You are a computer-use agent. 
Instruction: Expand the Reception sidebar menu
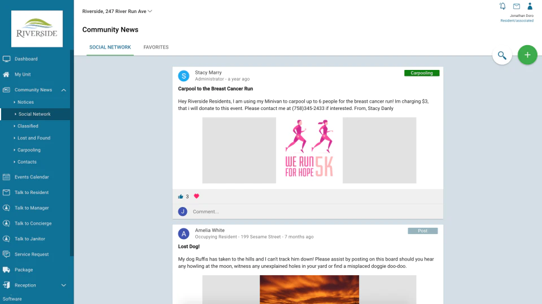(64, 285)
